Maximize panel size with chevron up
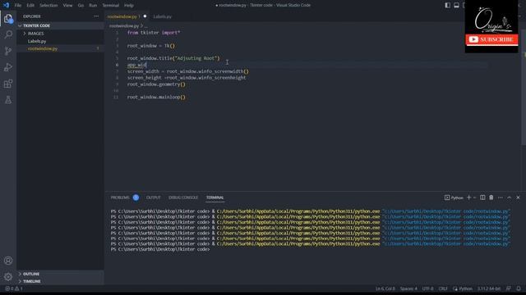Viewport: 526px width, 295px height. 509,197
